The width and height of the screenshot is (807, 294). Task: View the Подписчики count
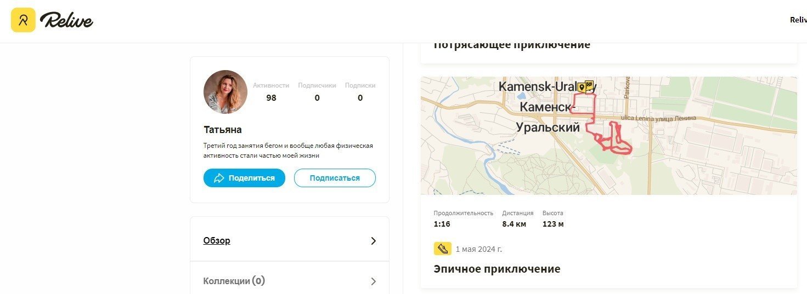(317, 98)
